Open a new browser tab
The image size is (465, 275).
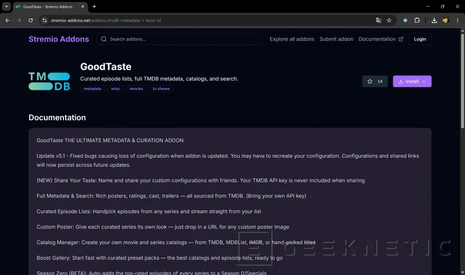pyautogui.click(x=94, y=7)
